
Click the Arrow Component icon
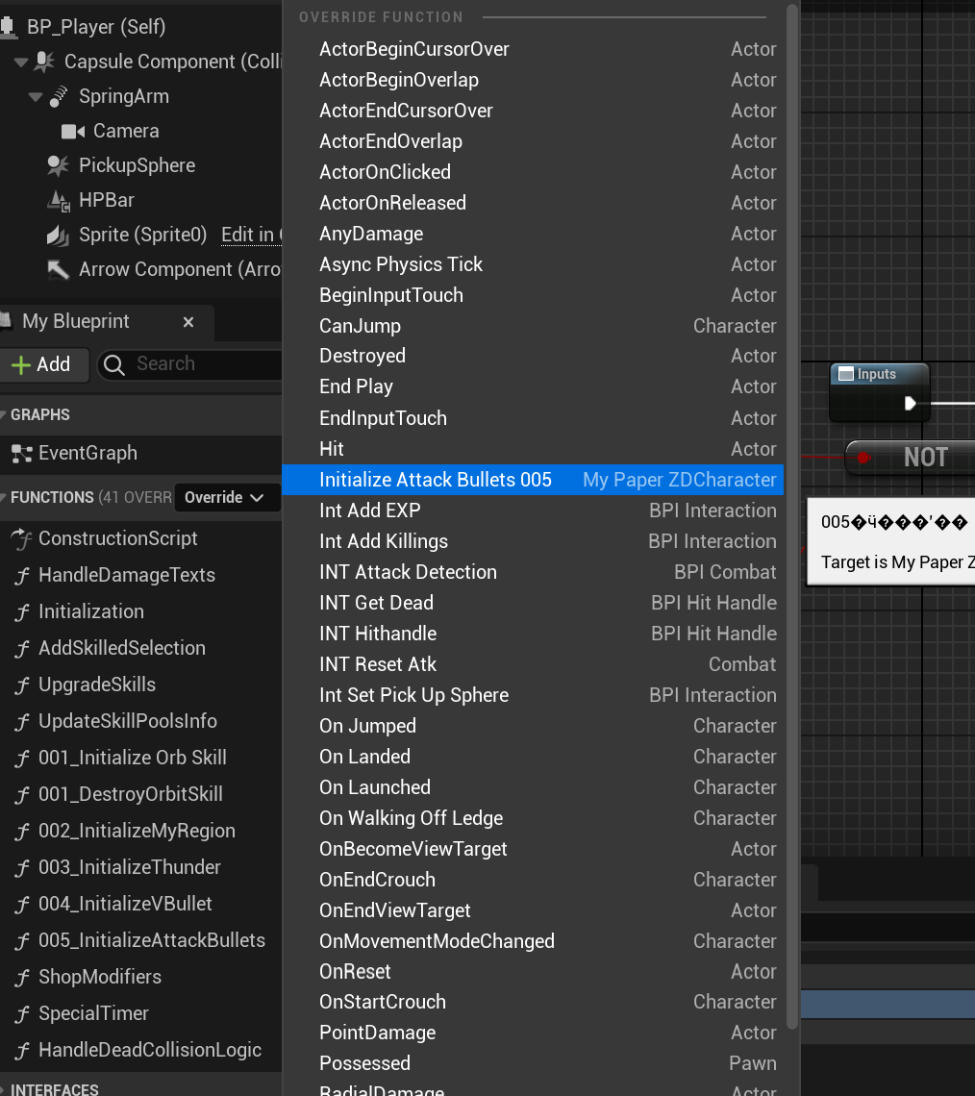(58, 270)
